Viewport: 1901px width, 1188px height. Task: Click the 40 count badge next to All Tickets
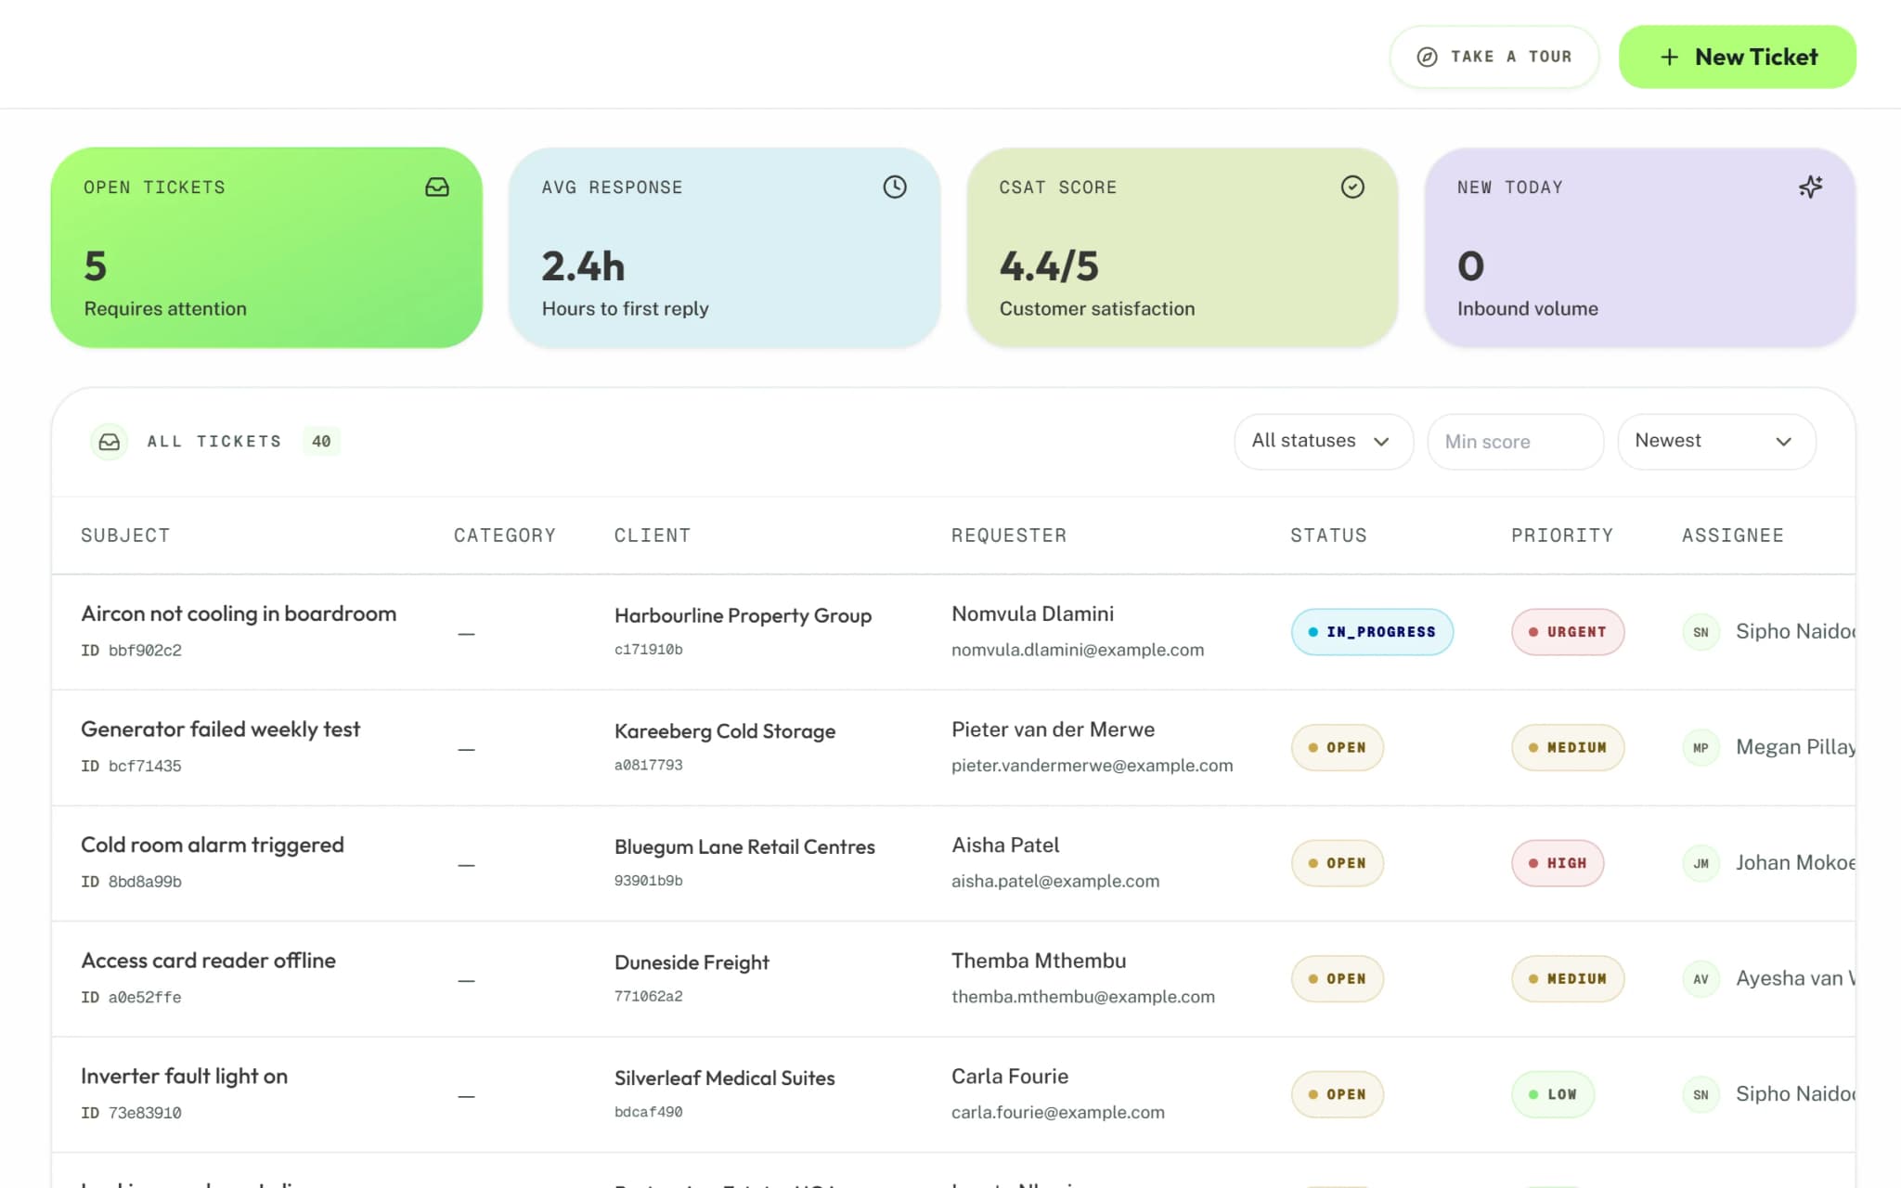point(321,442)
